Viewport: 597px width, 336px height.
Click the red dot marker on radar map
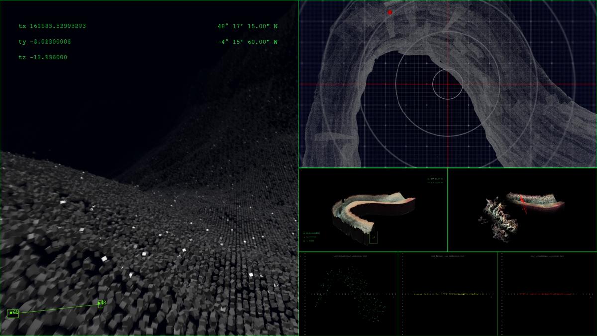click(390, 12)
